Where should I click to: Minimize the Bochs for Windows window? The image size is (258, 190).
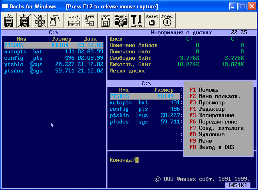(233, 6)
